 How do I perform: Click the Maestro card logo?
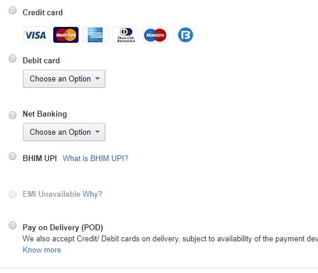tap(155, 35)
